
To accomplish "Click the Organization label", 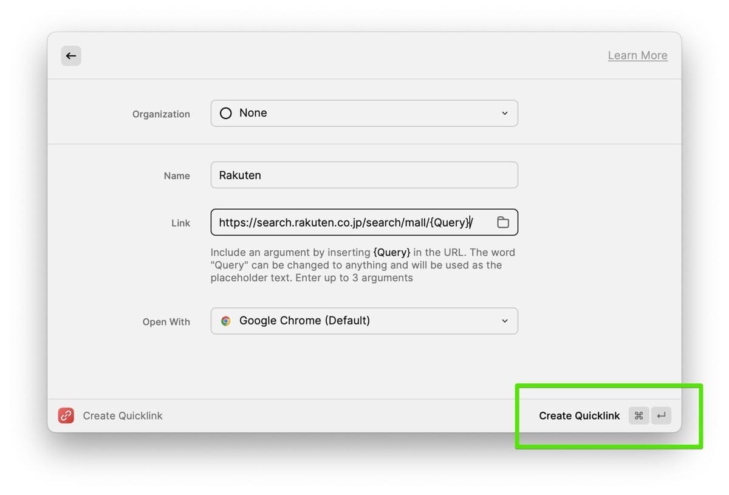I will coord(161,114).
